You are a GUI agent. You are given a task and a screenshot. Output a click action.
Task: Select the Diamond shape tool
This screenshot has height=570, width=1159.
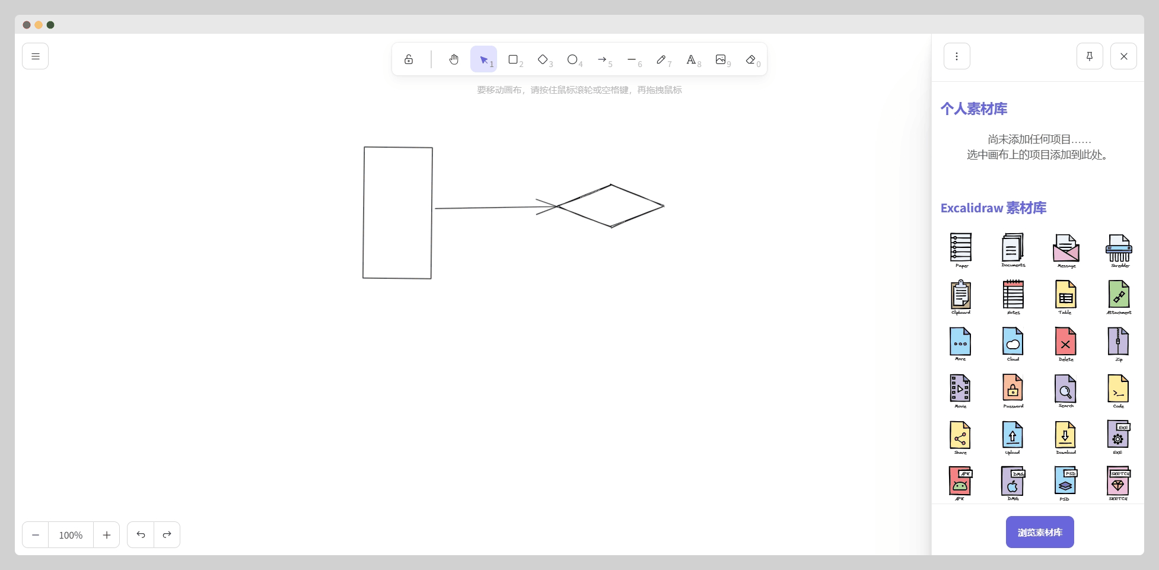543,59
